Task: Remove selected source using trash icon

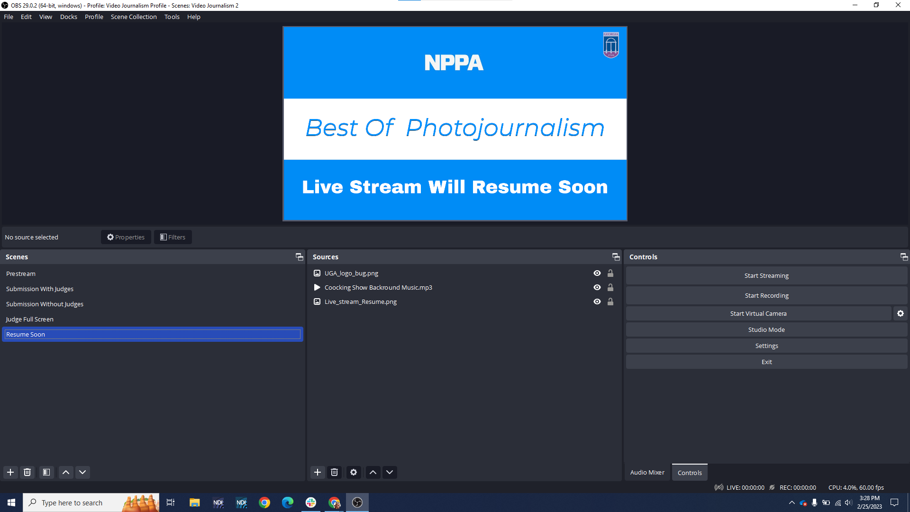Action: click(335, 472)
